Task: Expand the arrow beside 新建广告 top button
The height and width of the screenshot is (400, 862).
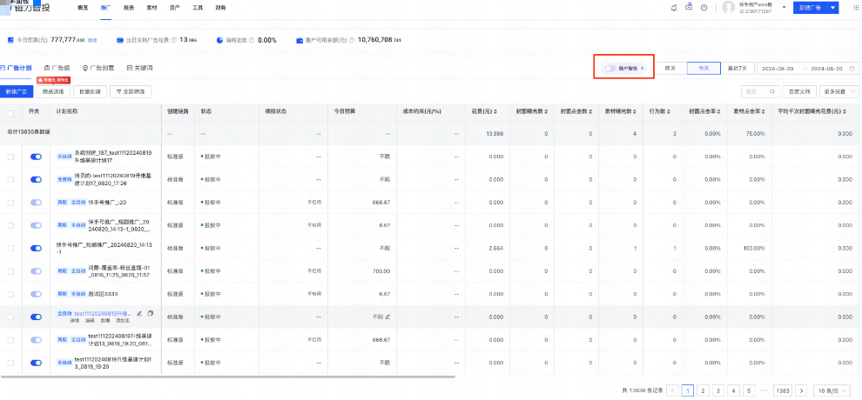Action: [833, 7]
